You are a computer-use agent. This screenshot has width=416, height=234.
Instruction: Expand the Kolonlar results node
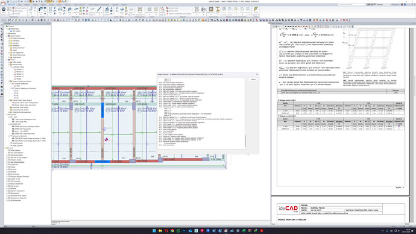tap(7, 169)
